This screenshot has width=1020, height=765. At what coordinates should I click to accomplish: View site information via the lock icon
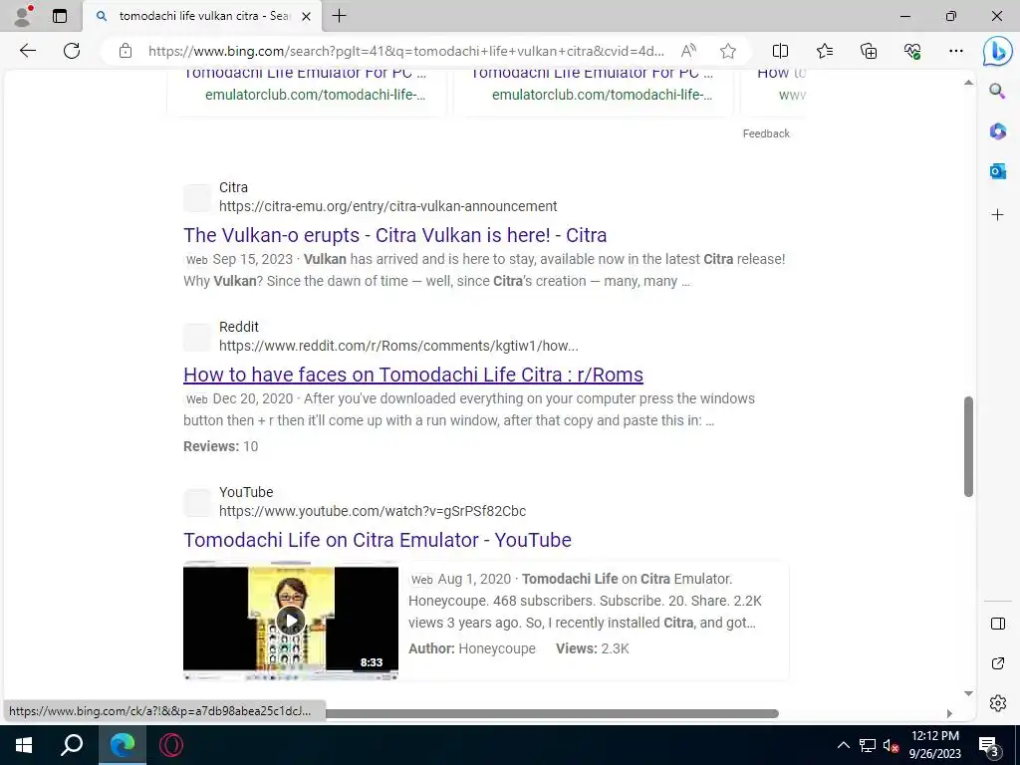(x=126, y=51)
